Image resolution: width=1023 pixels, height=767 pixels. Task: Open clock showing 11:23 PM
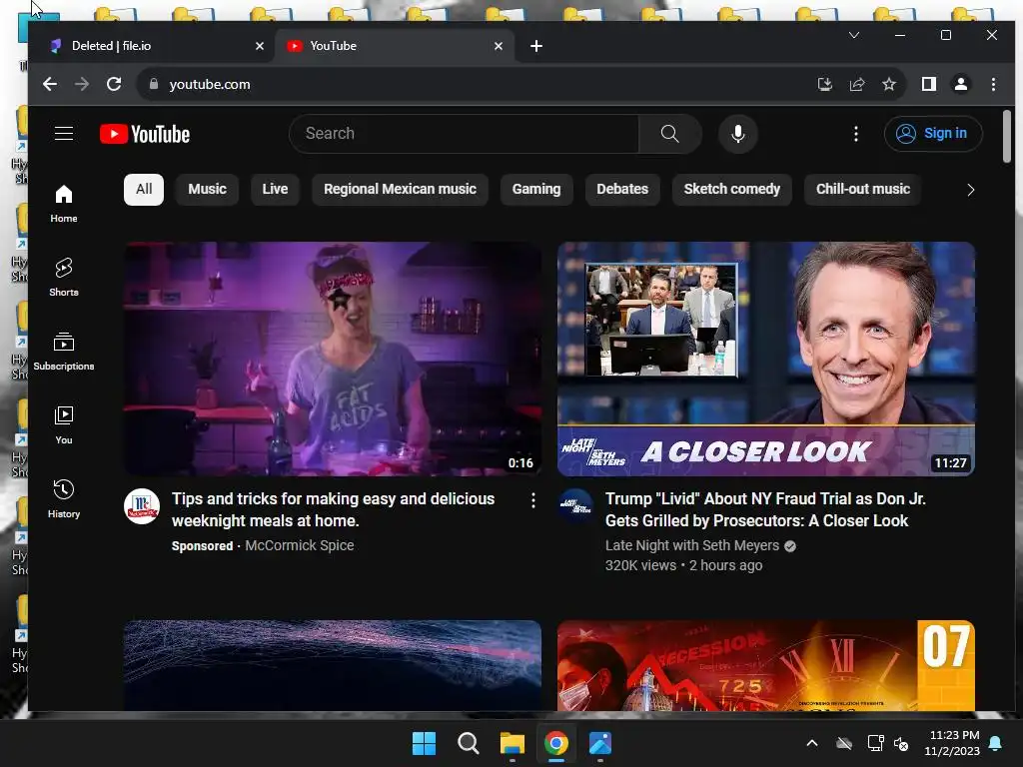tap(952, 743)
